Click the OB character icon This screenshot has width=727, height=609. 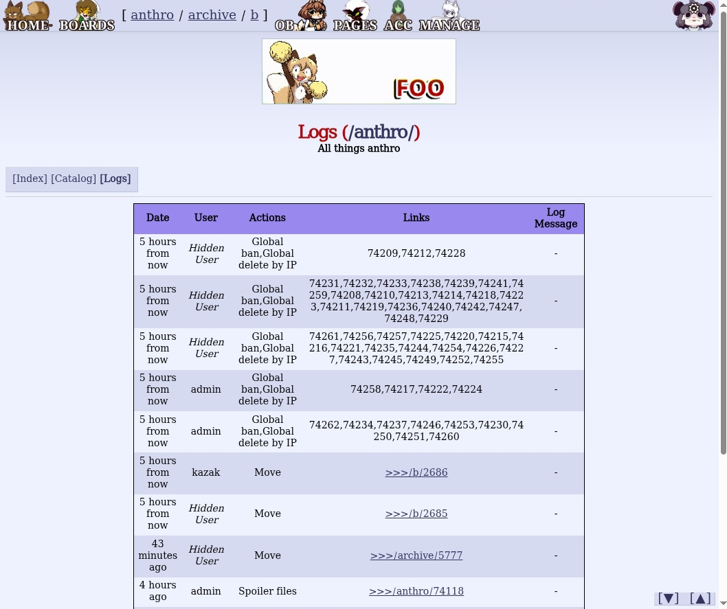pyautogui.click(x=301, y=16)
